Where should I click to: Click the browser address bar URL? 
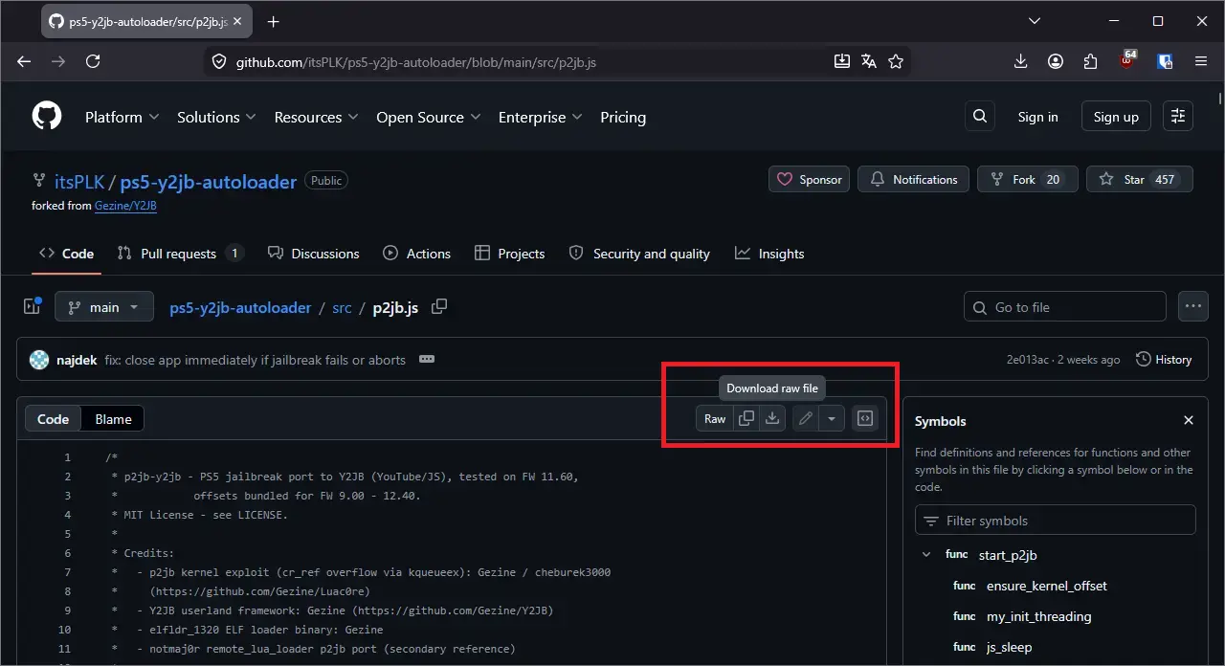(x=416, y=62)
